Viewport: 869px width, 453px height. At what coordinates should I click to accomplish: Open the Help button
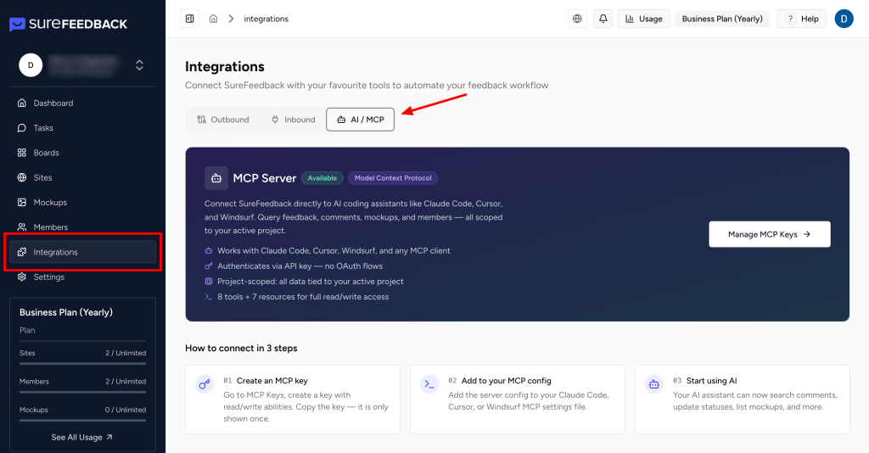[802, 19]
